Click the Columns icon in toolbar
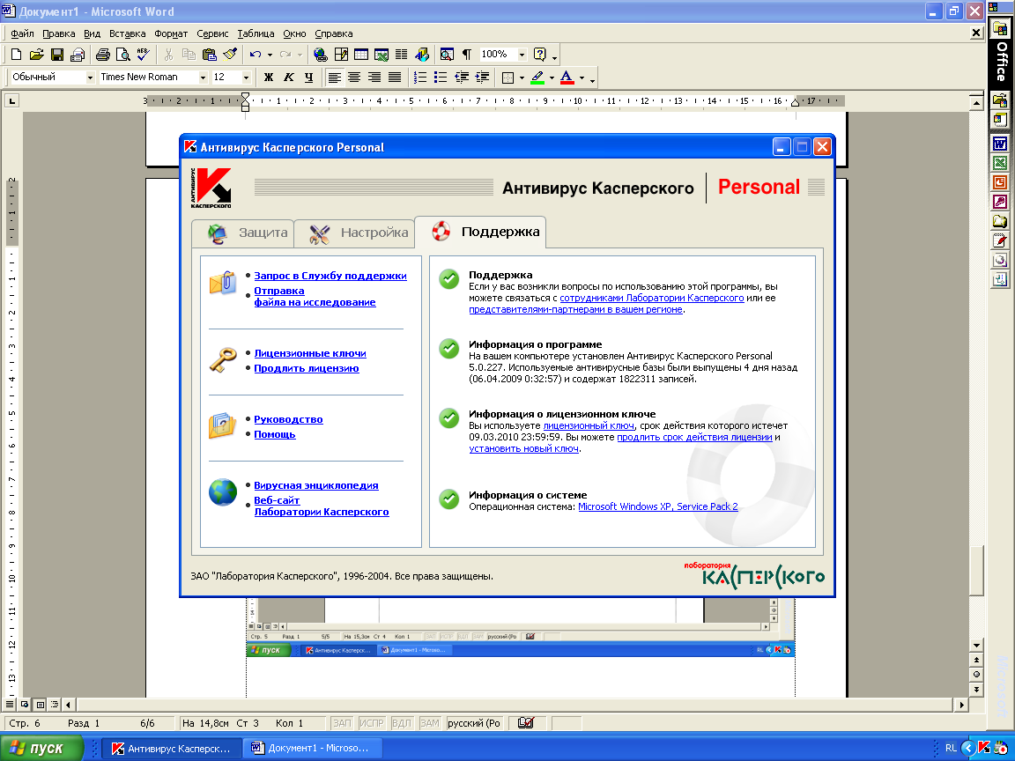 (x=402, y=55)
